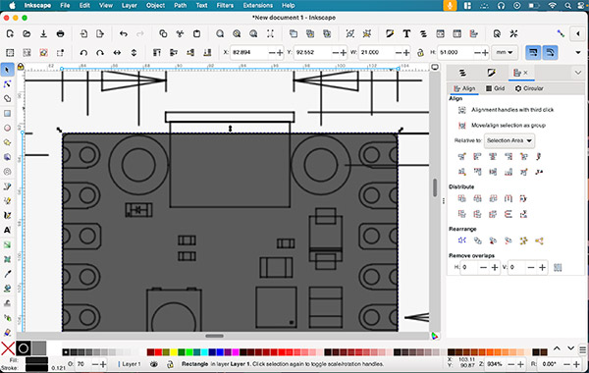Click the palette down arrow
589x373 pixels.
coord(570,348)
